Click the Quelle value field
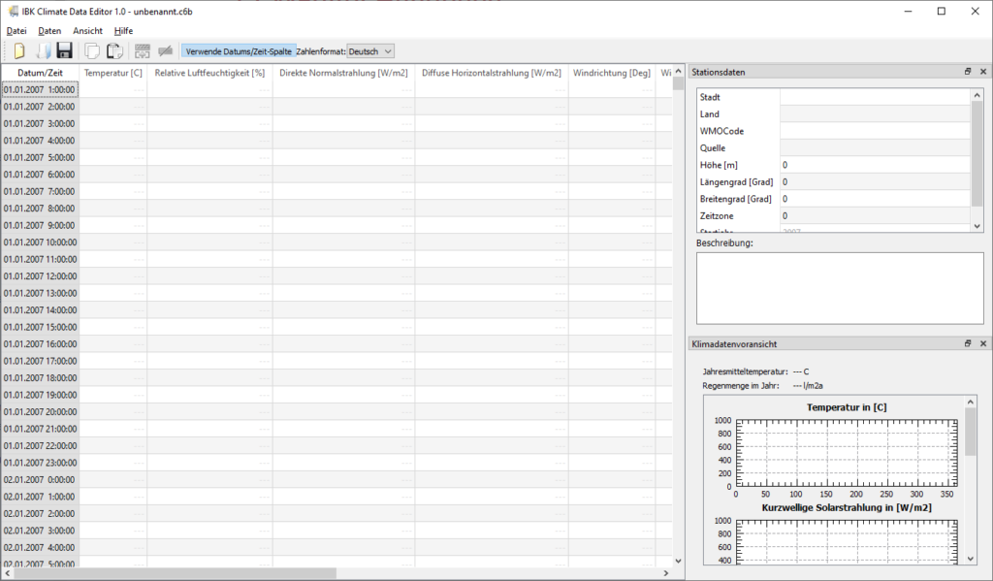This screenshot has height=581, width=993. click(x=876, y=147)
